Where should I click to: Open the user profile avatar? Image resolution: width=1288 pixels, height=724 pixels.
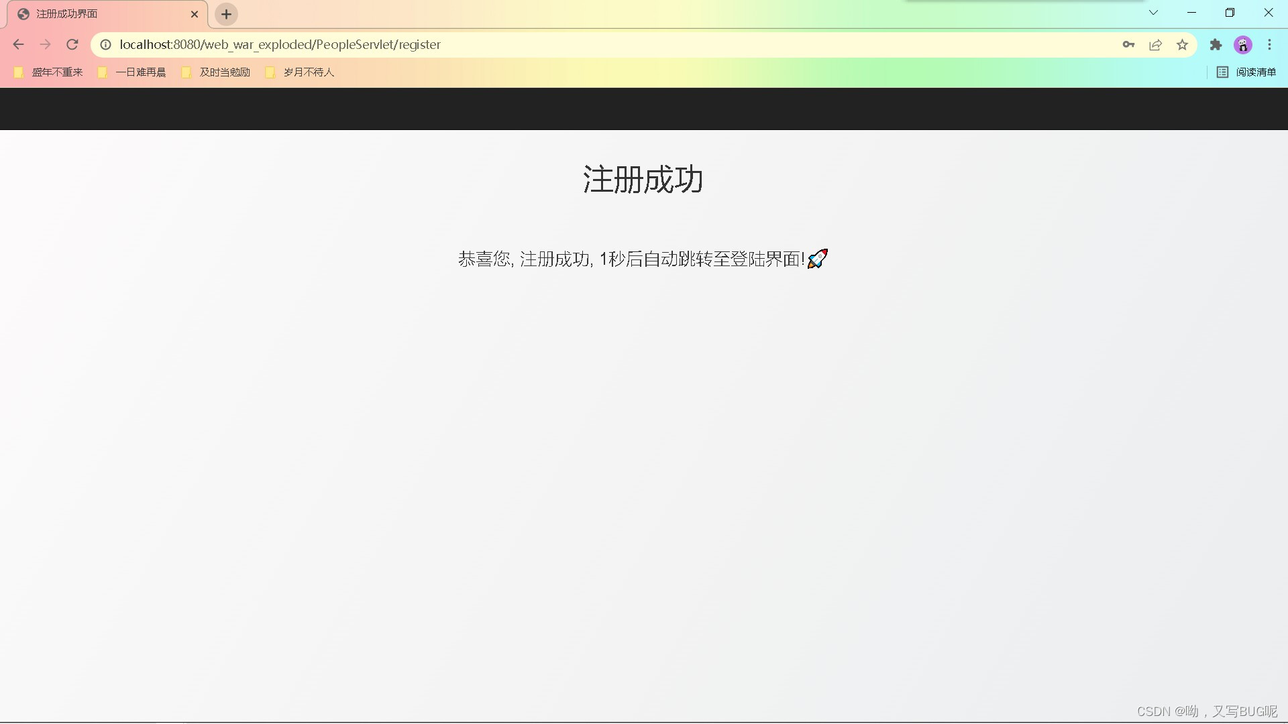[1242, 45]
